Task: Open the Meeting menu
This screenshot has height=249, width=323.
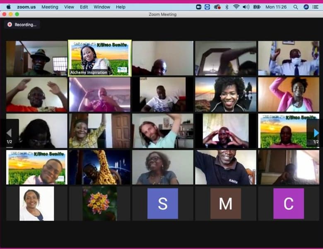Action: click(50, 7)
